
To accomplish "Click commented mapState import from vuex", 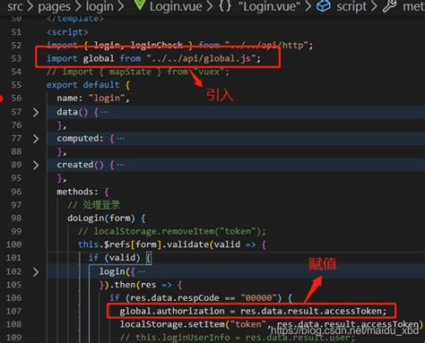I will pos(138,72).
